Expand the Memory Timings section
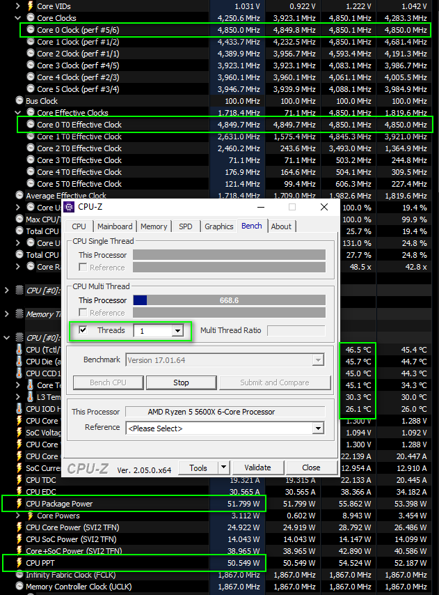This screenshot has width=439, height=595. tap(6, 314)
